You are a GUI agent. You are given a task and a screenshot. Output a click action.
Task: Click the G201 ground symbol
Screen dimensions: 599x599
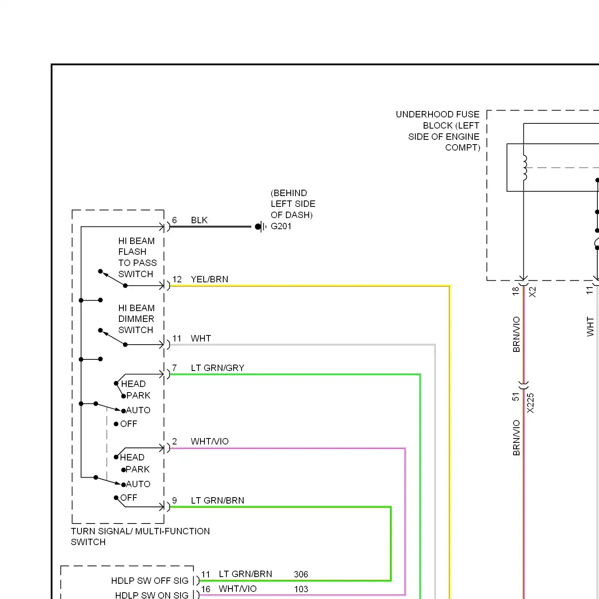click(x=261, y=227)
